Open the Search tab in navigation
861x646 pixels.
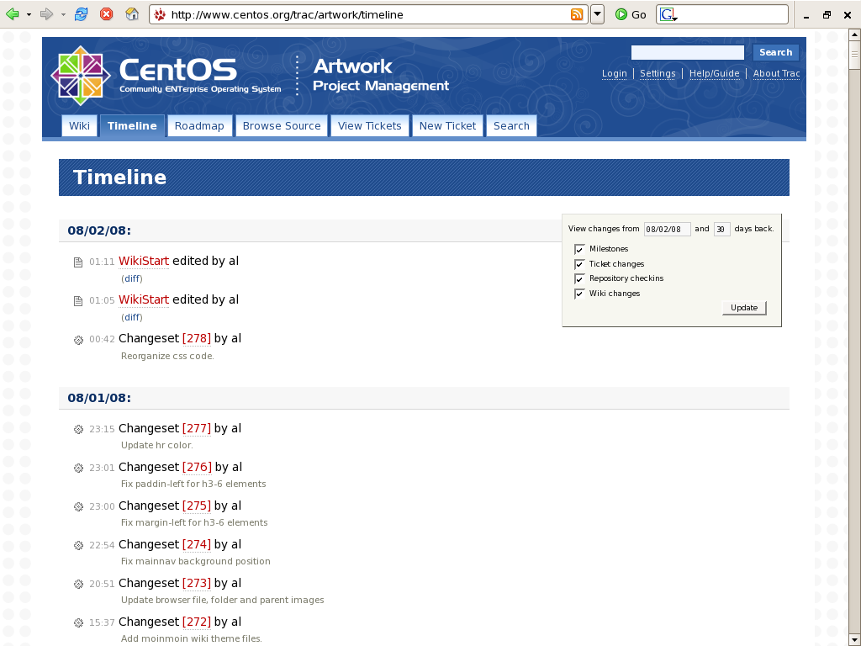point(511,126)
